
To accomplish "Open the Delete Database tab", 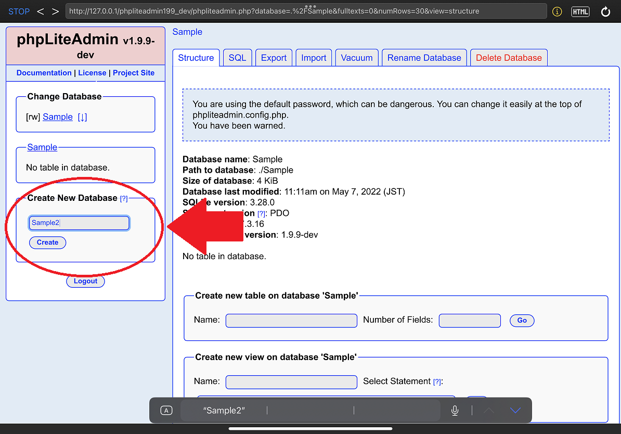I will pos(509,58).
